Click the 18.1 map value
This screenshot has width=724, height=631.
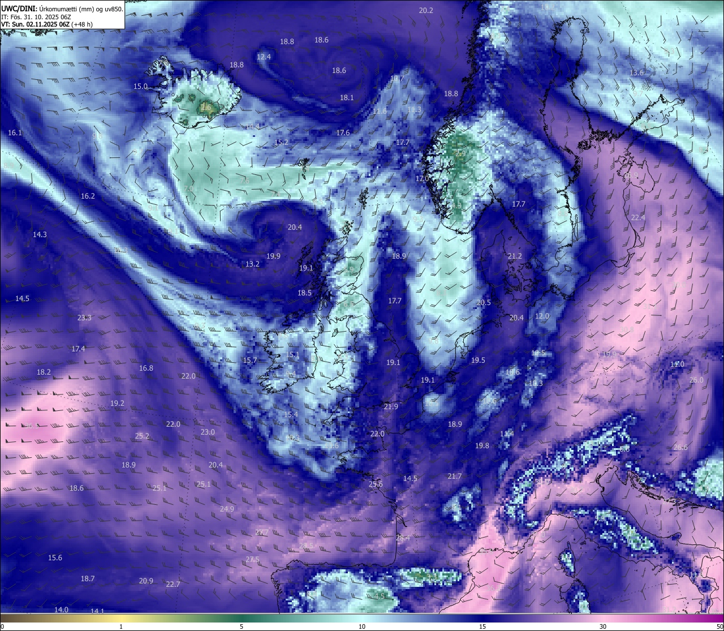[x=347, y=98]
